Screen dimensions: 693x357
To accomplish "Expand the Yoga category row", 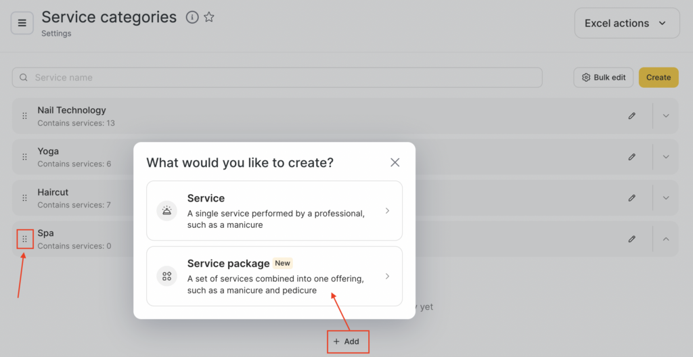I will coord(666,157).
